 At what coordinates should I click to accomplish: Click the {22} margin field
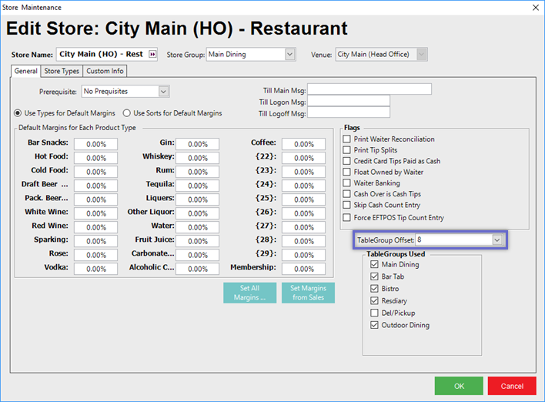point(303,158)
